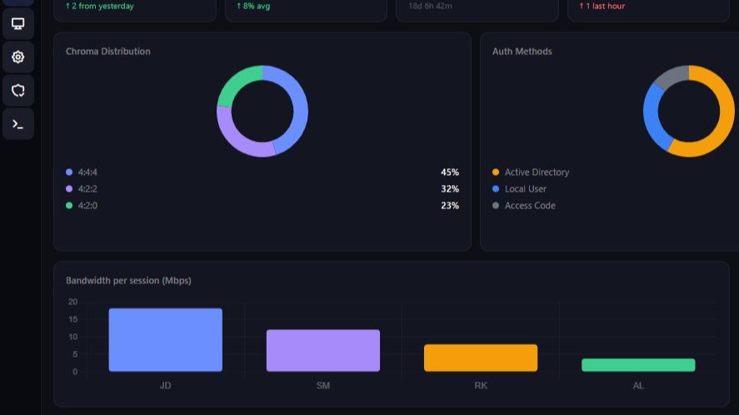Image resolution: width=739 pixels, height=415 pixels.
Task: Click the purple 4:2:2 legend dot
Action: point(69,188)
